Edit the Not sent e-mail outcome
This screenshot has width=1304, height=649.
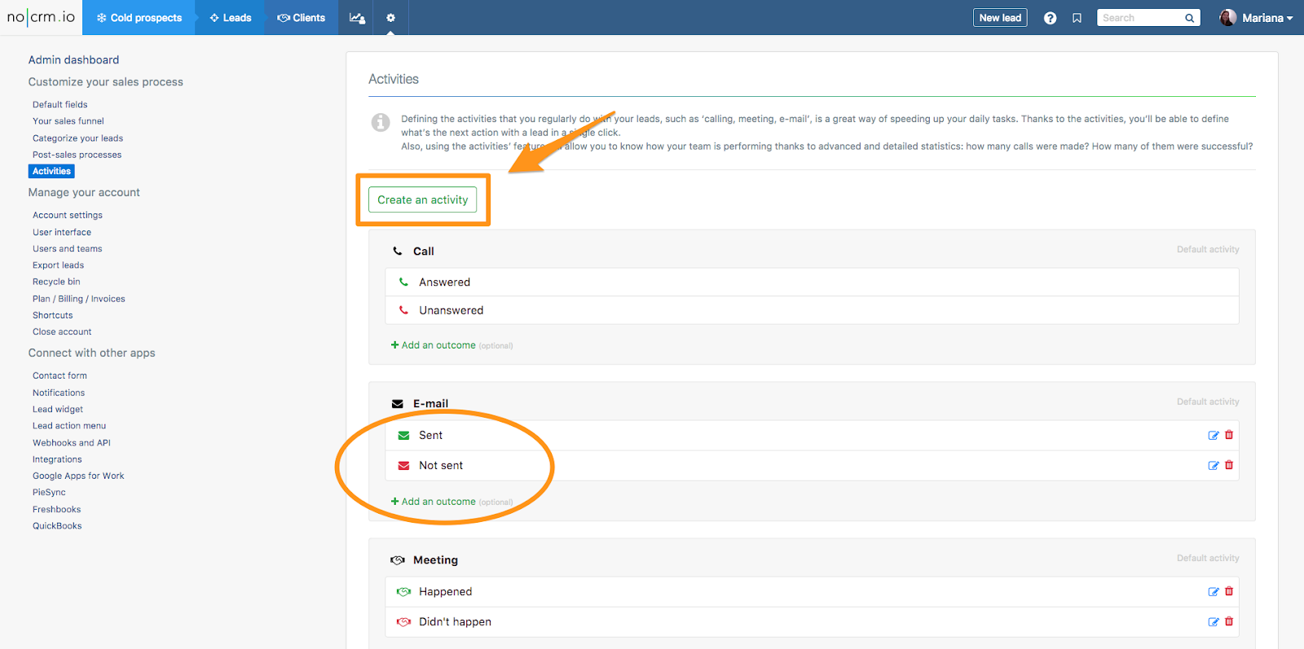tap(1213, 466)
